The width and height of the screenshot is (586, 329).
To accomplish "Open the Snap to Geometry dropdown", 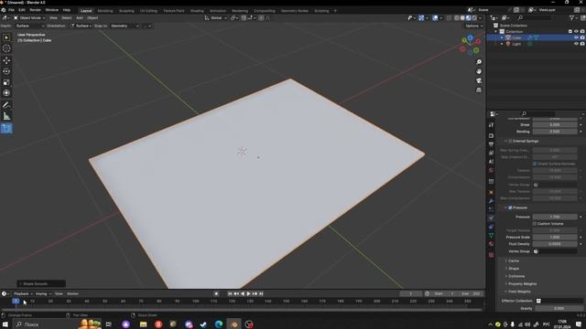I will [x=125, y=27].
